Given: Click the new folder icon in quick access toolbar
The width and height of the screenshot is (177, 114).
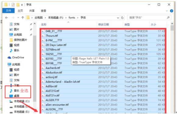Looking at the screenshot, I should (18, 5).
